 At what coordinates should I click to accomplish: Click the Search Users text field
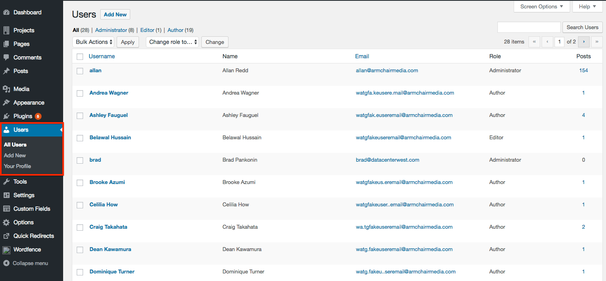tap(529, 27)
